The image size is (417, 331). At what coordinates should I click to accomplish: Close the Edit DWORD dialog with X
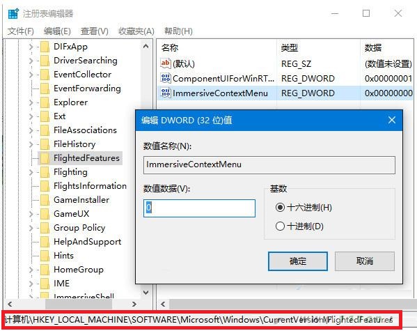click(392, 120)
